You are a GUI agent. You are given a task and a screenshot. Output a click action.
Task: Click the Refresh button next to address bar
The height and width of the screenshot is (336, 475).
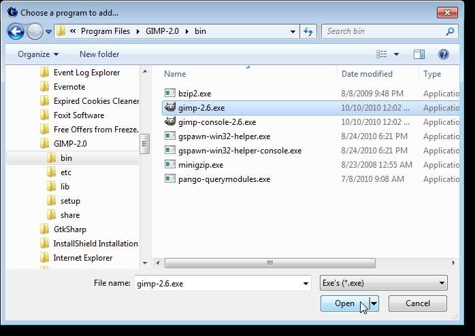pos(308,31)
